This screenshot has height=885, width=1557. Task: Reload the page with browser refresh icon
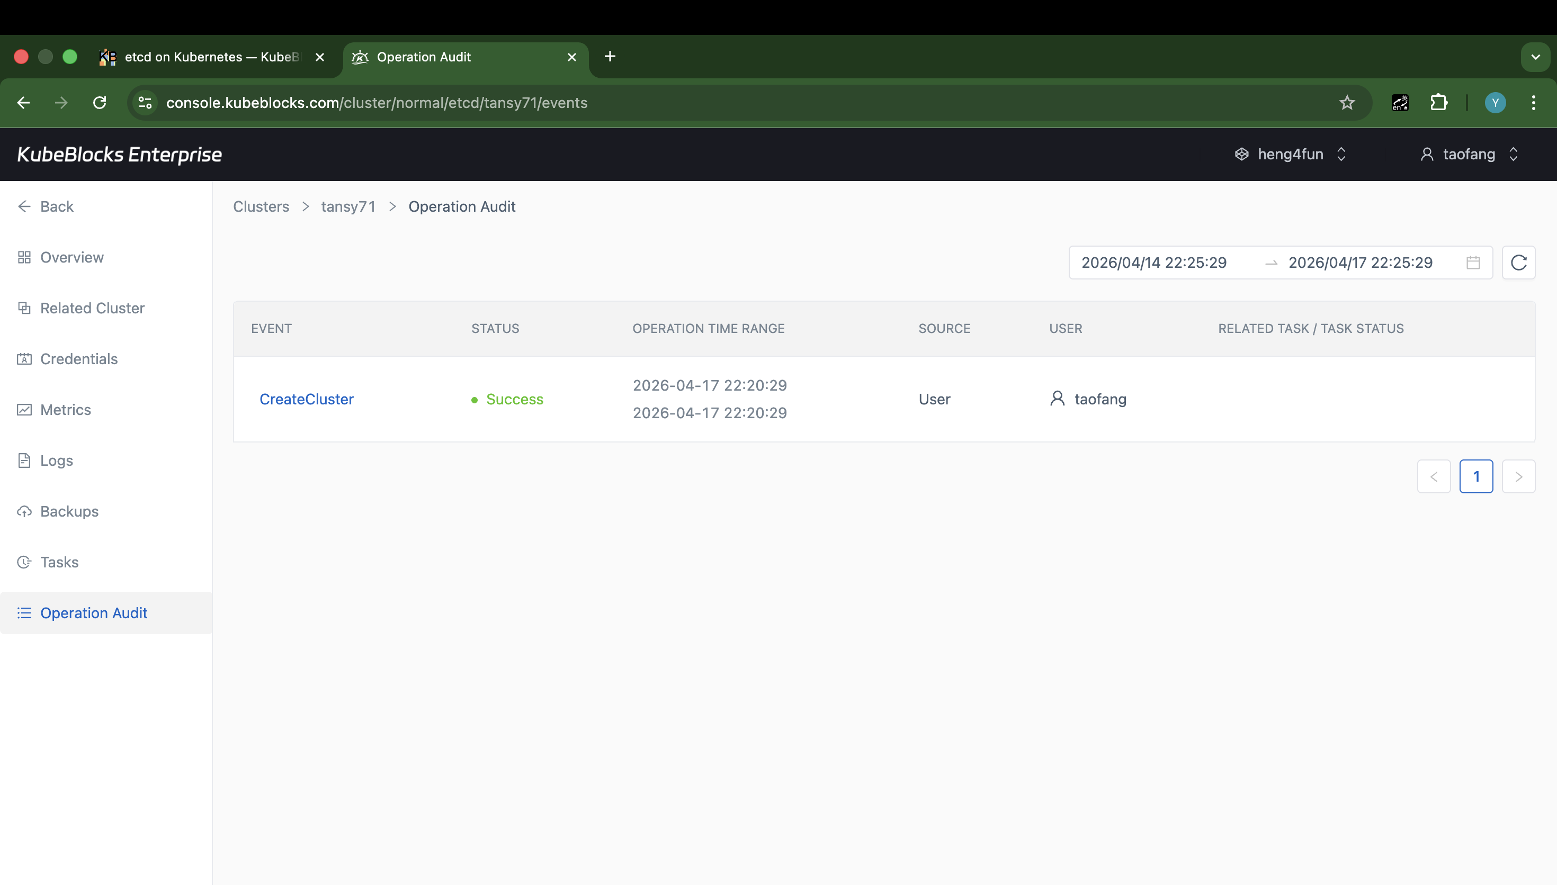tap(100, 103)
